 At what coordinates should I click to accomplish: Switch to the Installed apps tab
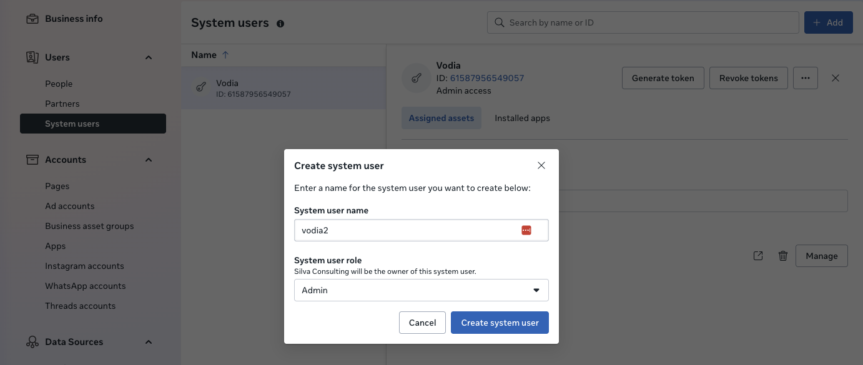(x=522, y=118)
